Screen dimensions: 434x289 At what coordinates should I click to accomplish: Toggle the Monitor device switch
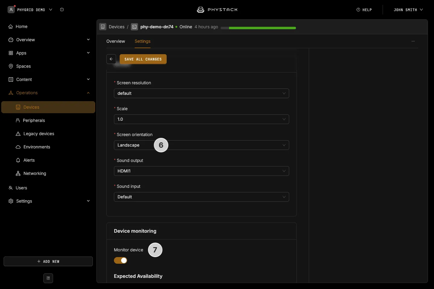tap(121, 260)
